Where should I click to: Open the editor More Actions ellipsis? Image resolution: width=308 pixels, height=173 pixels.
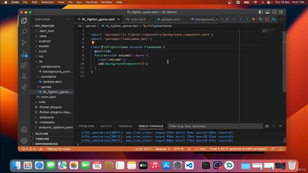(x=281, y=19)
